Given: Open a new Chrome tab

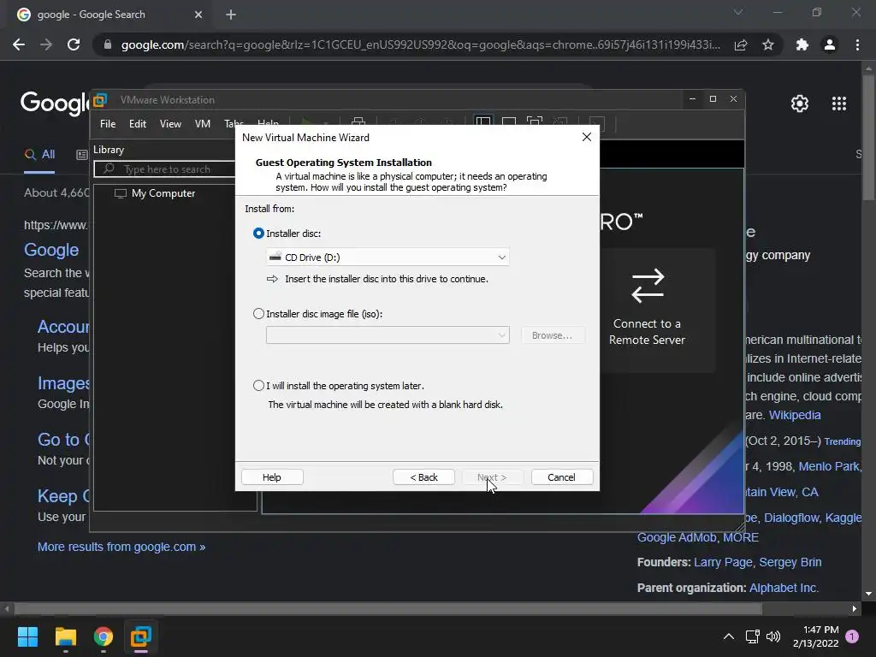Looking at the screenshot, I should (x=231, y=15).
